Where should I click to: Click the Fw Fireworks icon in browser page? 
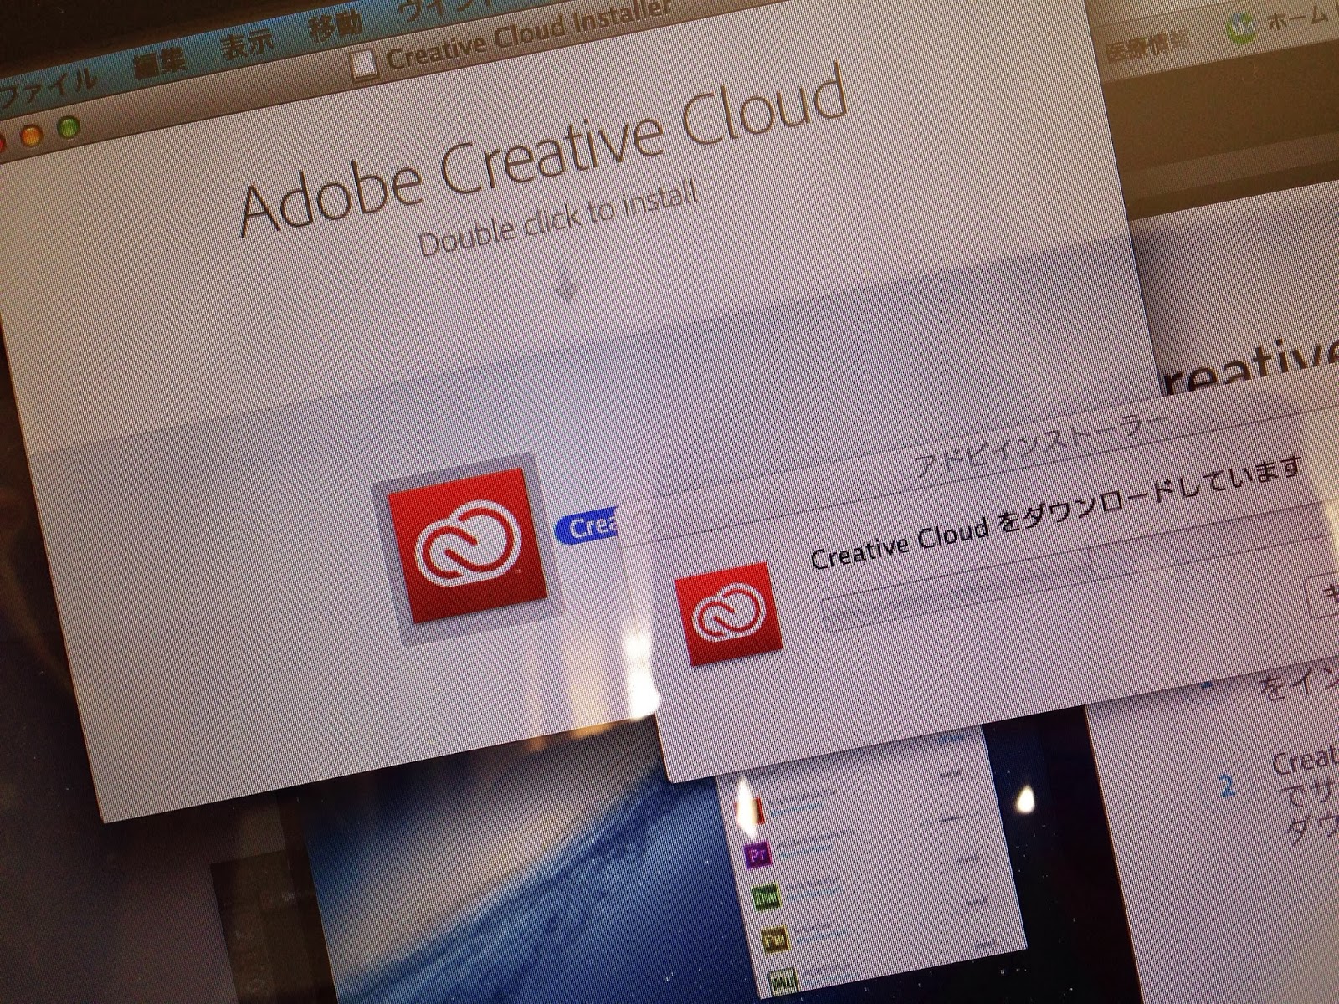774,939
